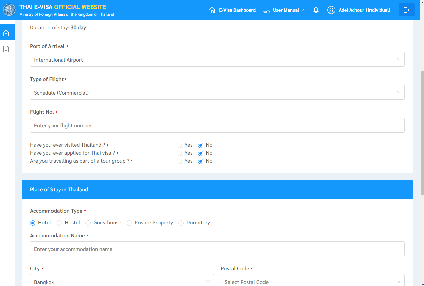424x286 pixels.
Task: Open the User Manual menu
Action: tap(286, 10)
